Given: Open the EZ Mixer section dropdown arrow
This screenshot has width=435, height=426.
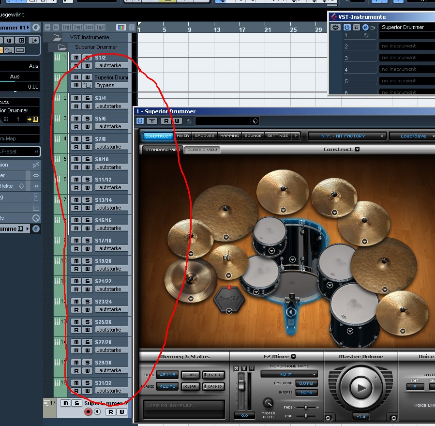Looking at the screenshot, I should (x=294, y=356).
